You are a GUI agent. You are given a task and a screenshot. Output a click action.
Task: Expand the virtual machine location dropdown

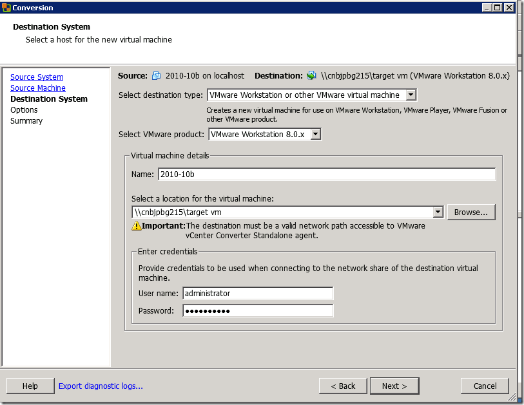pyautogui.click(x=438, y=212)
